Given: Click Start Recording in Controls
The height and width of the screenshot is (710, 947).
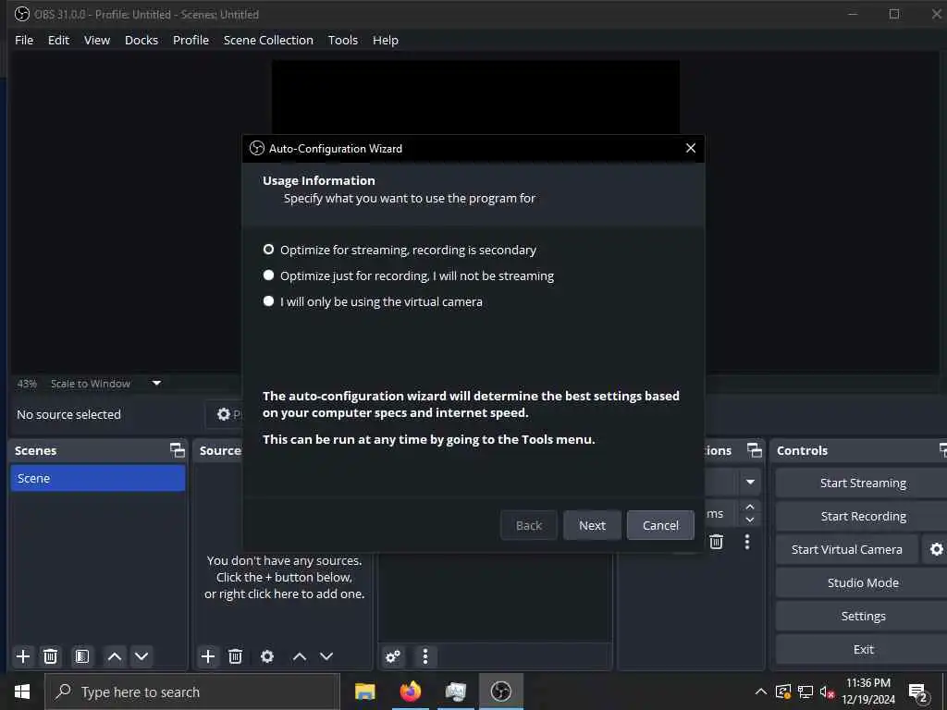Looking at the screenshot, I should [x=863, y=516].
